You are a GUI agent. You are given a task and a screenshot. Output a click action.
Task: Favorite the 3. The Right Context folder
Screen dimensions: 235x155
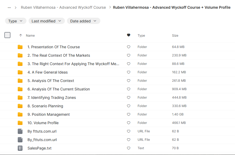coord(129,64)
